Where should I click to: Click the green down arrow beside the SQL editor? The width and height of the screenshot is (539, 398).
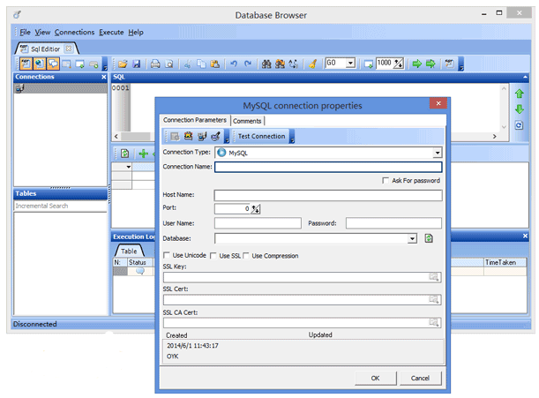[x=520, y=109]
